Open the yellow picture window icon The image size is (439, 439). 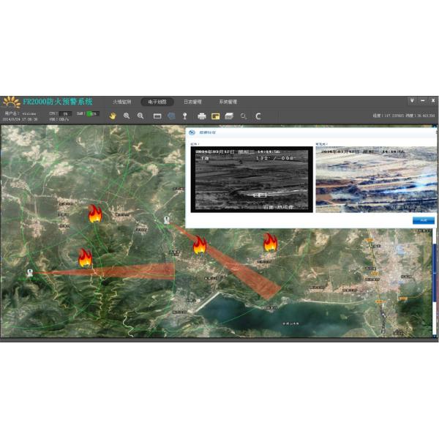pos(216,116)
